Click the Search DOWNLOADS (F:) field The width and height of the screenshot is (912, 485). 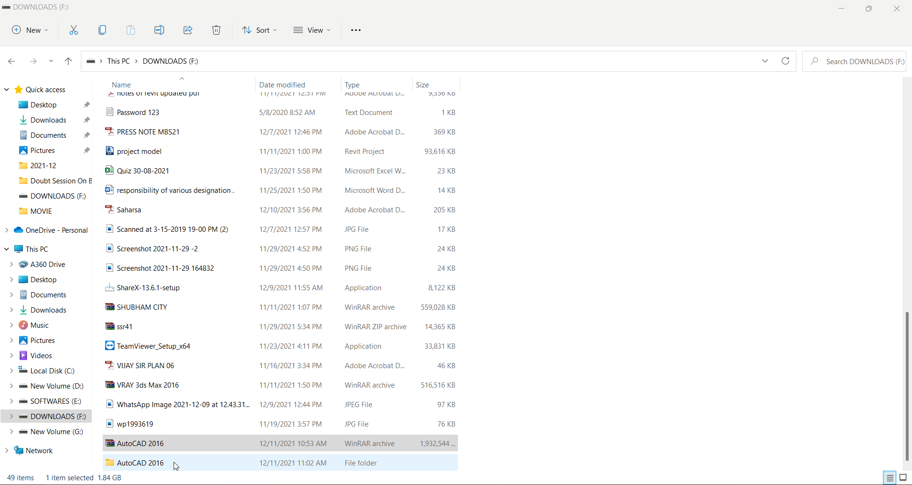point(854,61)
